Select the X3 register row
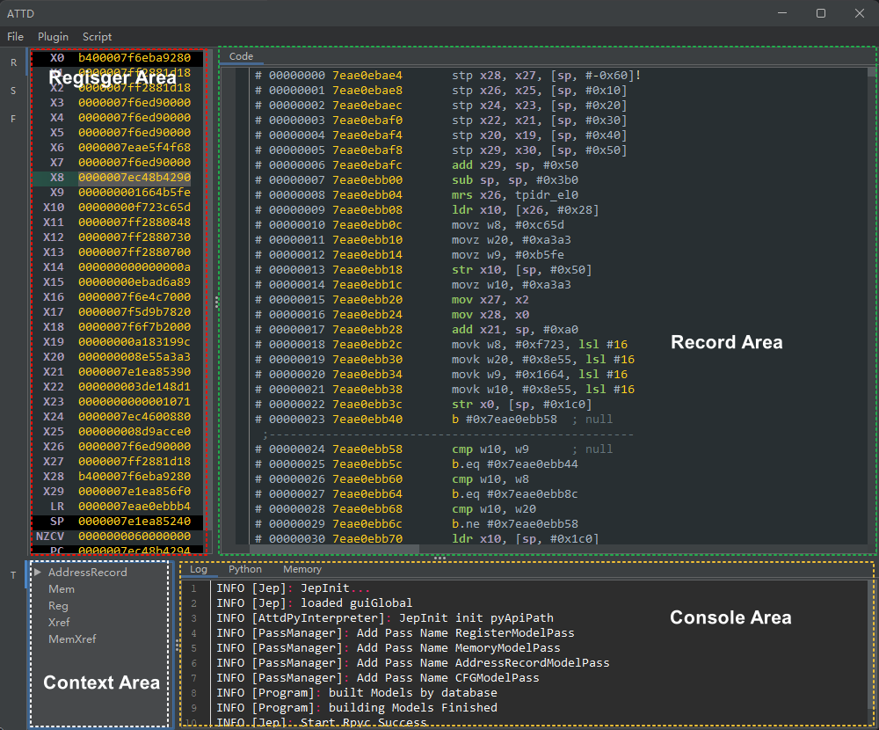Screen dimensions: 879x730 tap(117, 103)
